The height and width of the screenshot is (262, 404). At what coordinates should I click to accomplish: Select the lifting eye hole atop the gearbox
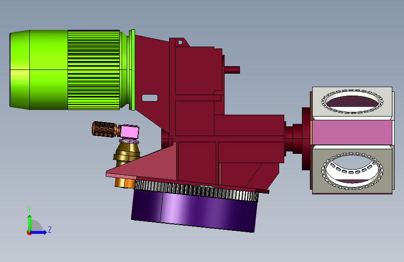(x=180, y=42)
